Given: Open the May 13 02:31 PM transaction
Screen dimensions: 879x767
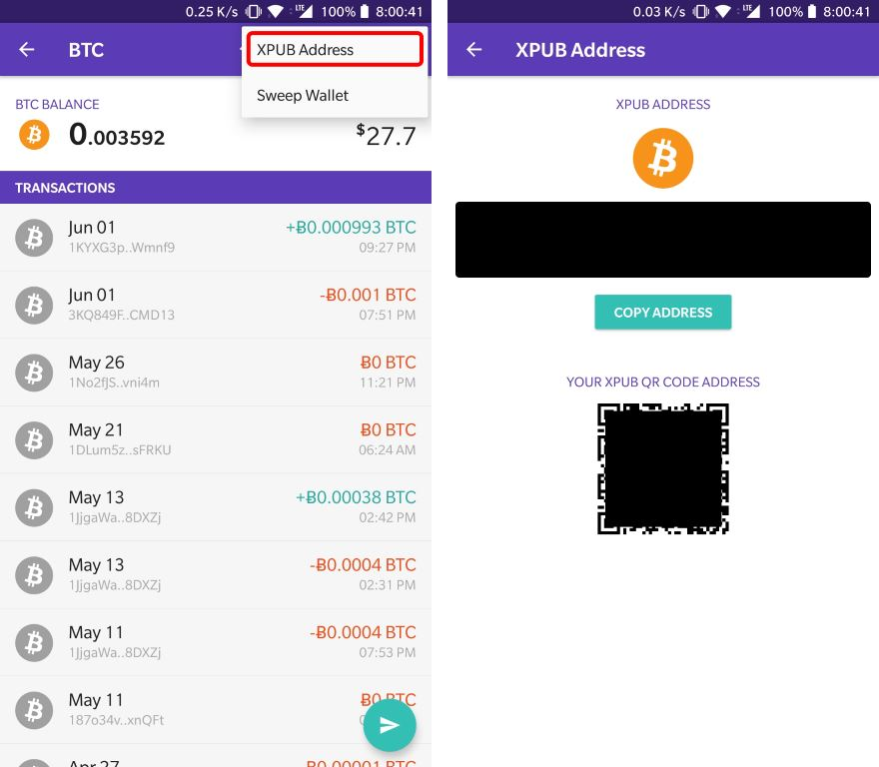Looking at the screenshot, I should [216, 575].
